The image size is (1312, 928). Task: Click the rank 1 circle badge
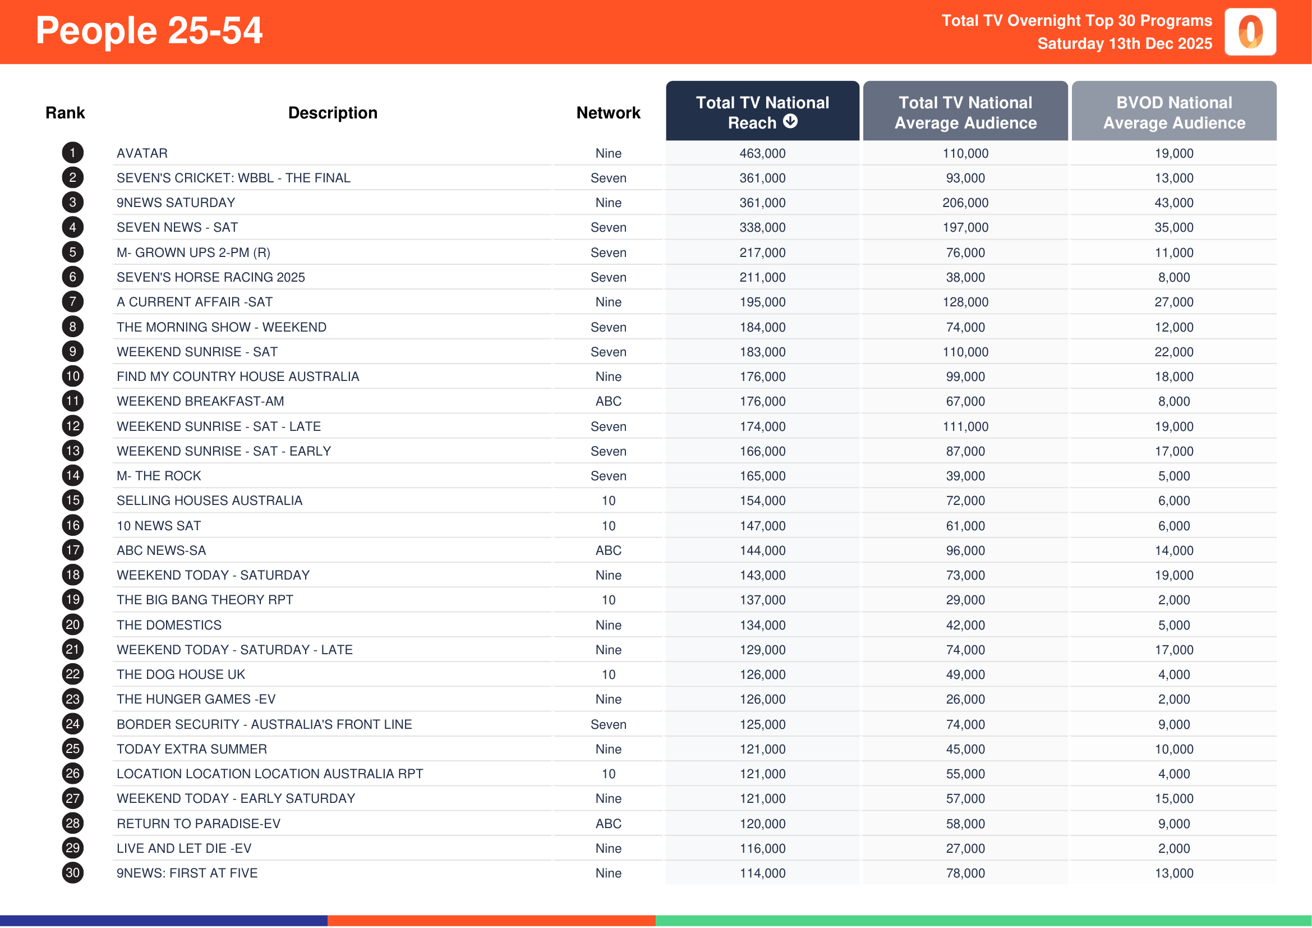(x=72, y=153)
